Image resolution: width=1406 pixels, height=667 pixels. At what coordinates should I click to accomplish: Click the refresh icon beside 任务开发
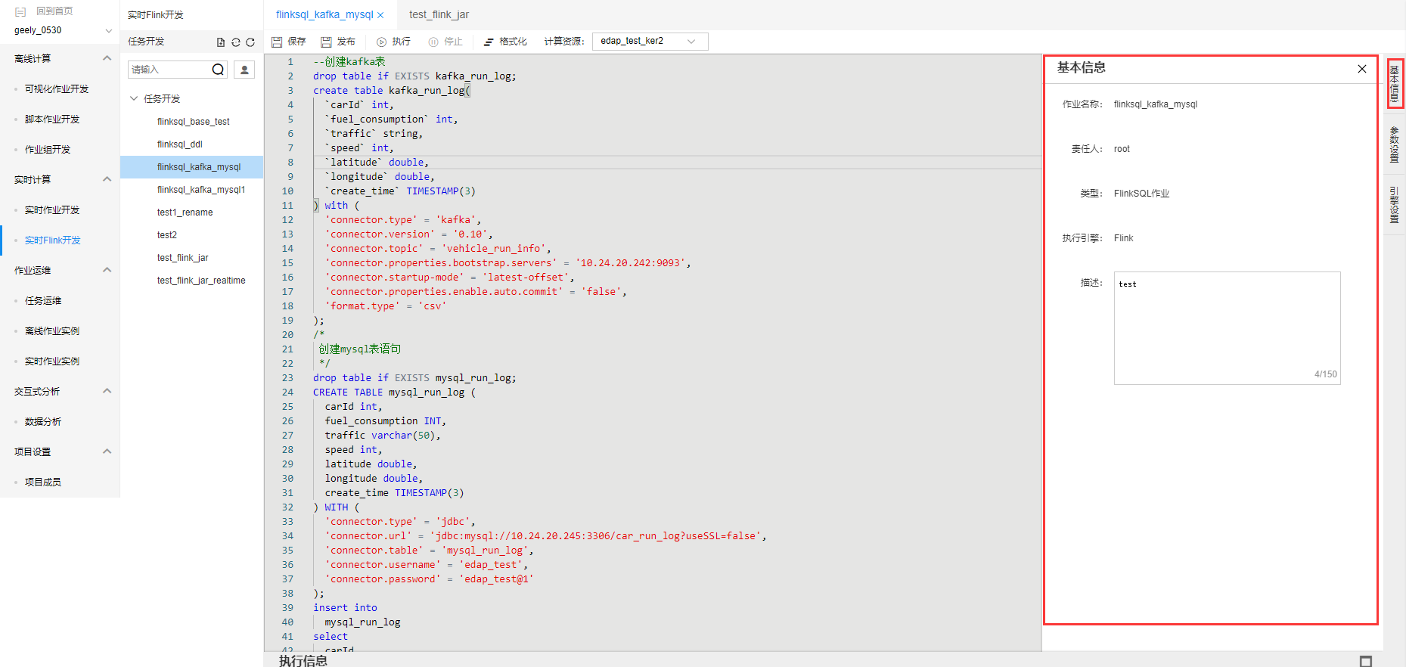250,42
